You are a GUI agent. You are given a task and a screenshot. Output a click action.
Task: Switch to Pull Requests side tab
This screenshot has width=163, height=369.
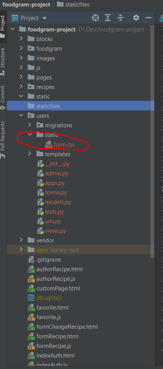3,139
